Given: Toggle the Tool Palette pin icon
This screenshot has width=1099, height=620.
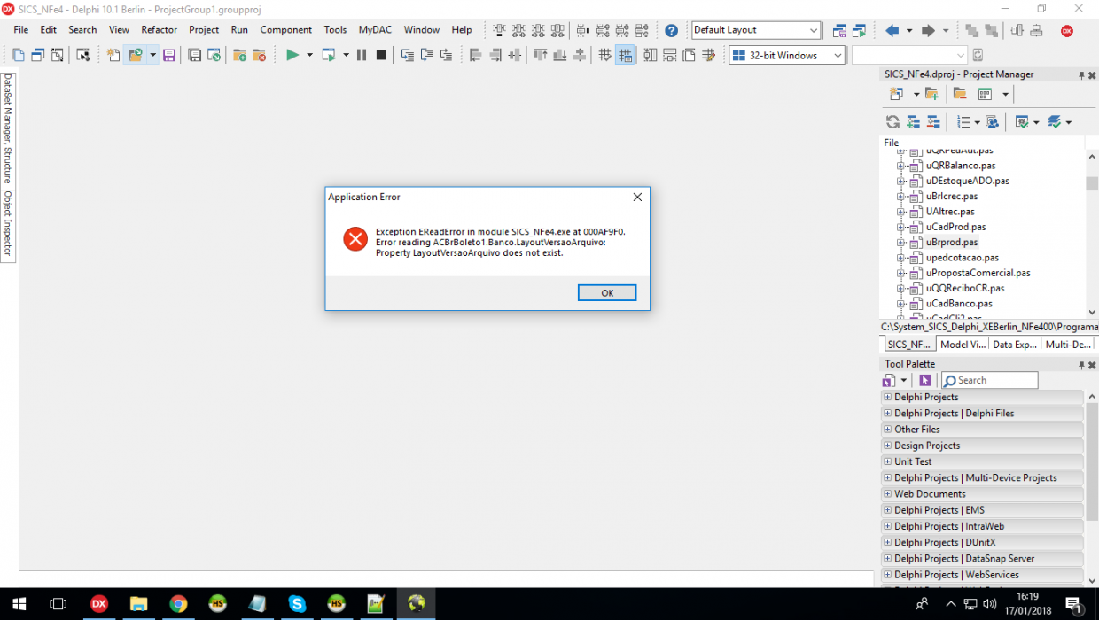Looking at the screenshot, I should (1080, 365).
